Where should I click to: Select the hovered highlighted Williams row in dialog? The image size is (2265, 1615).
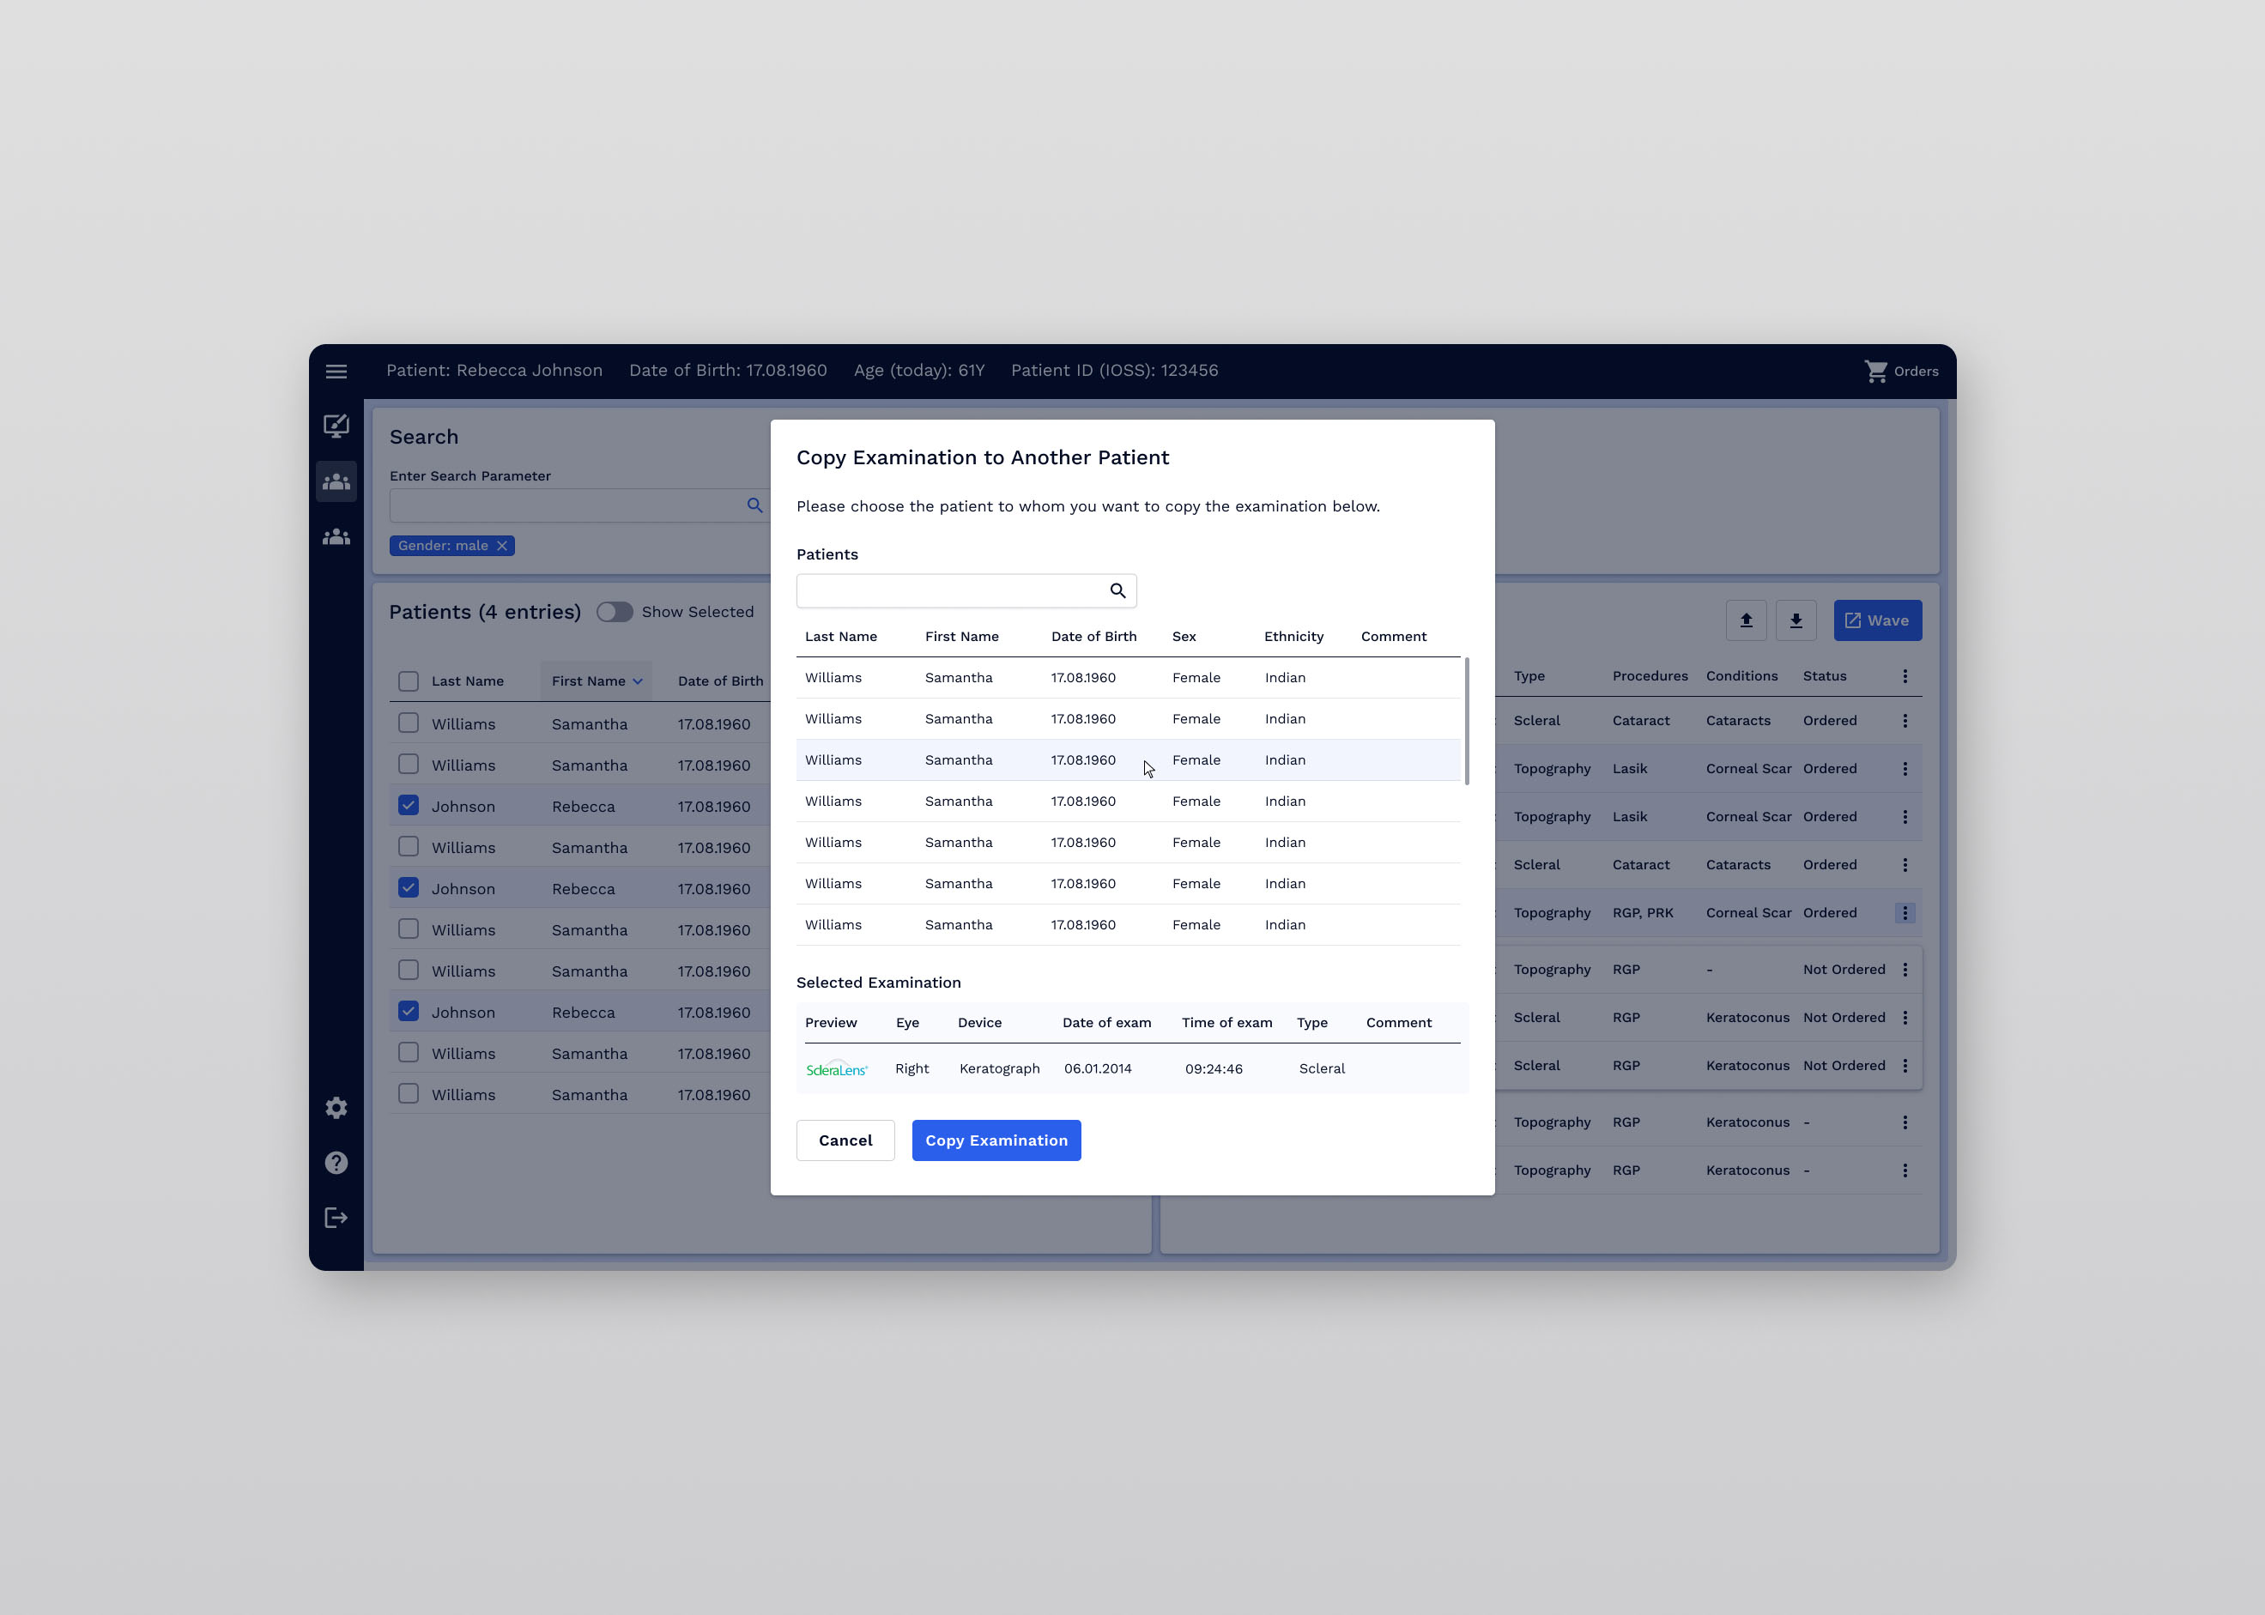tap(1128, 759)
